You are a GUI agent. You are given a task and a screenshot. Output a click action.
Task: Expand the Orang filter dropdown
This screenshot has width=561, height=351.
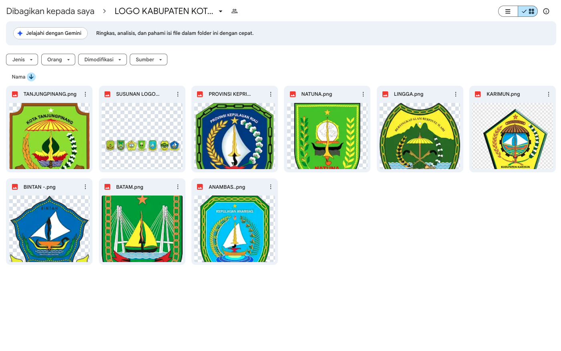tap(58, 59)
